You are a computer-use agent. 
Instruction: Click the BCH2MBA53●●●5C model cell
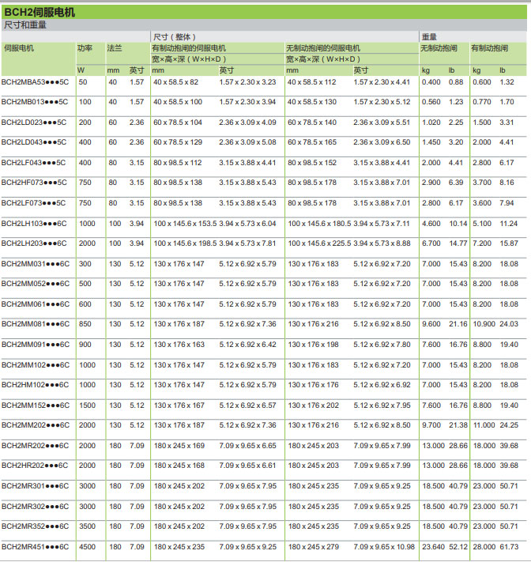click(x=35, y=82)
